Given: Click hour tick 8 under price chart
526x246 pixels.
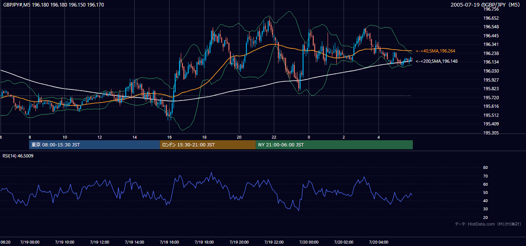Looking at the screenshot, I should [x=30, y=137].
